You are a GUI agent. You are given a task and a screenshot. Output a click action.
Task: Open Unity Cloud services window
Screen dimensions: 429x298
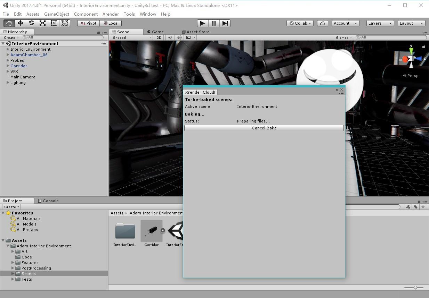tap(322, 23)
